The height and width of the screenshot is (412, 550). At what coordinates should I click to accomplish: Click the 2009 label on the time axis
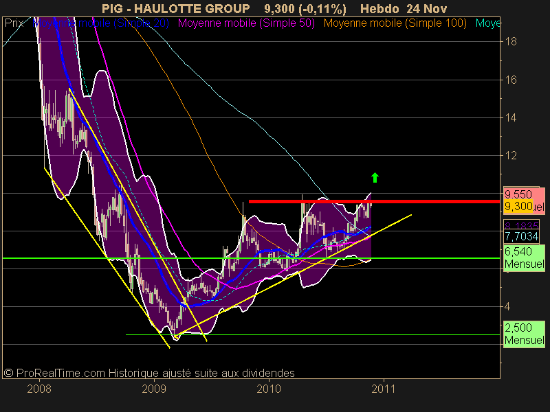(153, 389)
